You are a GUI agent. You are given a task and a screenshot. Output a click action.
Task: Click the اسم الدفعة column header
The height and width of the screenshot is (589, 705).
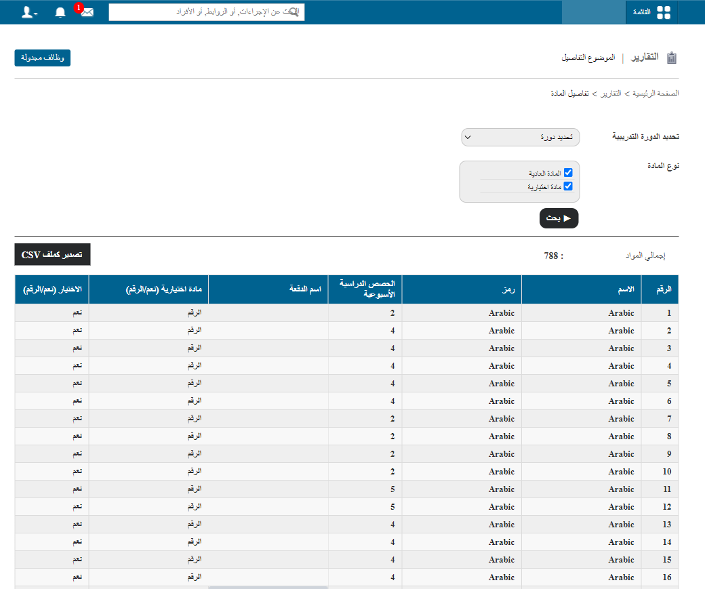[268, 289]
